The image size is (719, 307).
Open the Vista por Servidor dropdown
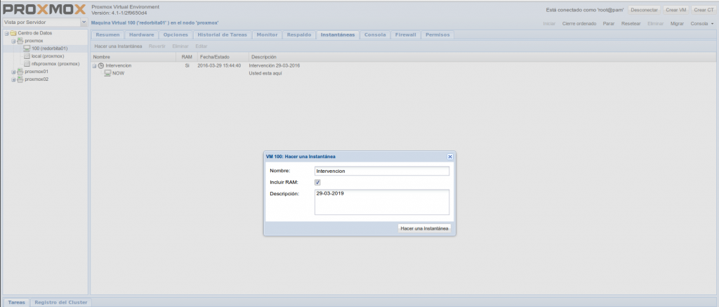click(84, 22)
